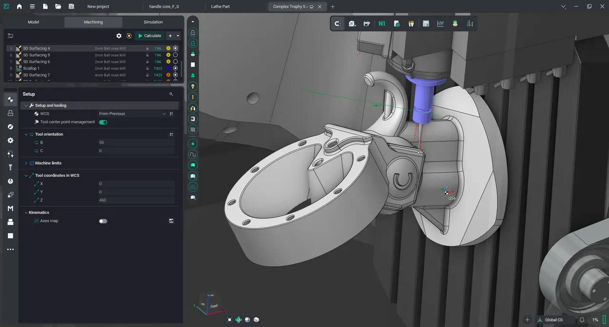Click the document gear icon in viewport toolbar
The width and height of the screenshot is (609, 327).
(x=396, y=24)
